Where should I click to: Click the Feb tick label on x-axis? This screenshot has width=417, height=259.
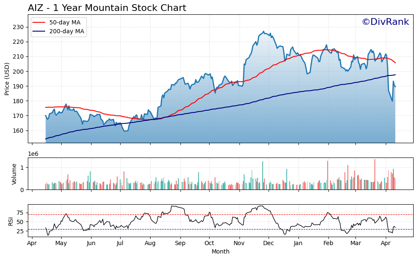[328, 243]
